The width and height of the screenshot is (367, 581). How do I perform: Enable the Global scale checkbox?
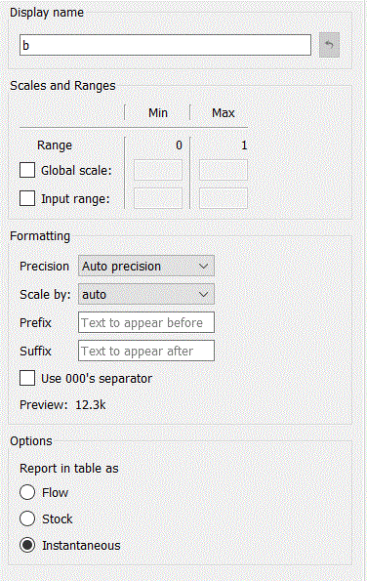point(27,170)
